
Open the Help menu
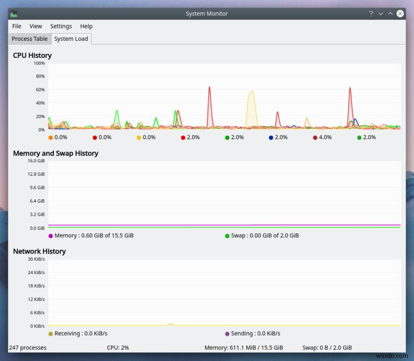86,26
